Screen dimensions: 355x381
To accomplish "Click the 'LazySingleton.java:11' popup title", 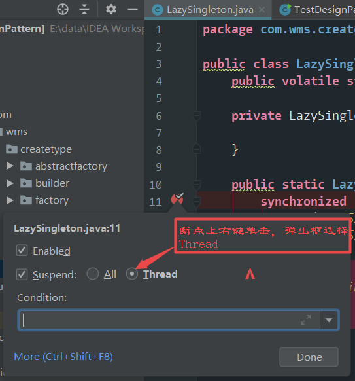I will (x=67, y=228).
